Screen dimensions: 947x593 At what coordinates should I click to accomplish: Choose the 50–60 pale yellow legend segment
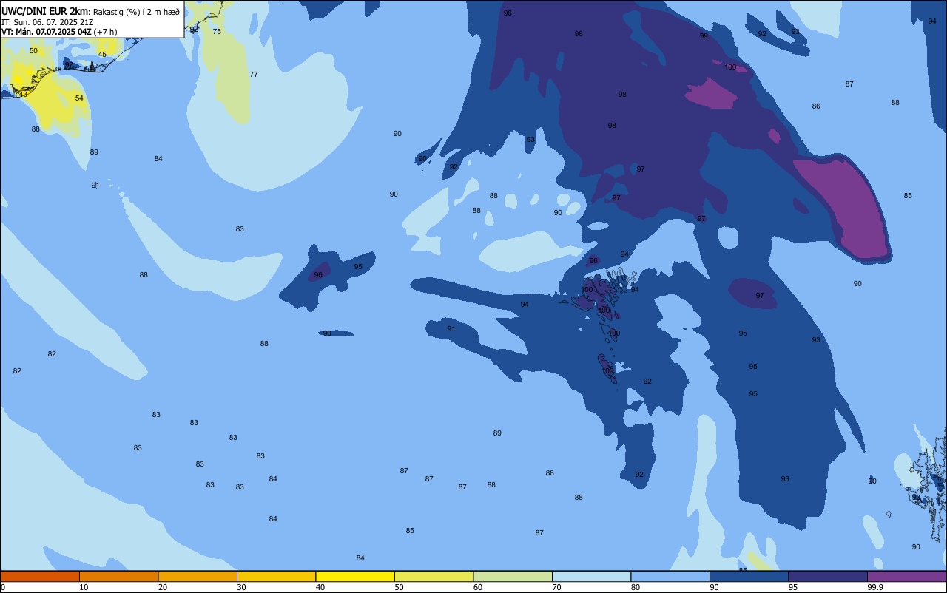coord(434,576)
